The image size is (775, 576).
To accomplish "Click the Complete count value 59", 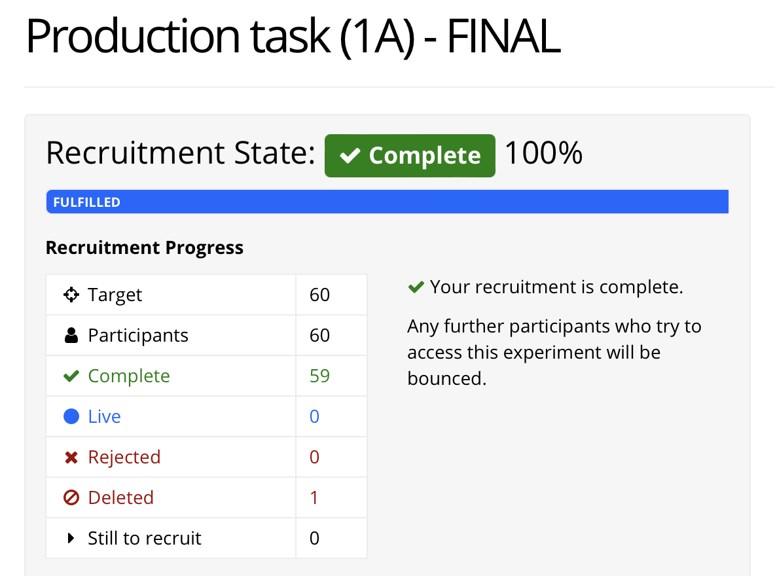I will pos(319,376).
